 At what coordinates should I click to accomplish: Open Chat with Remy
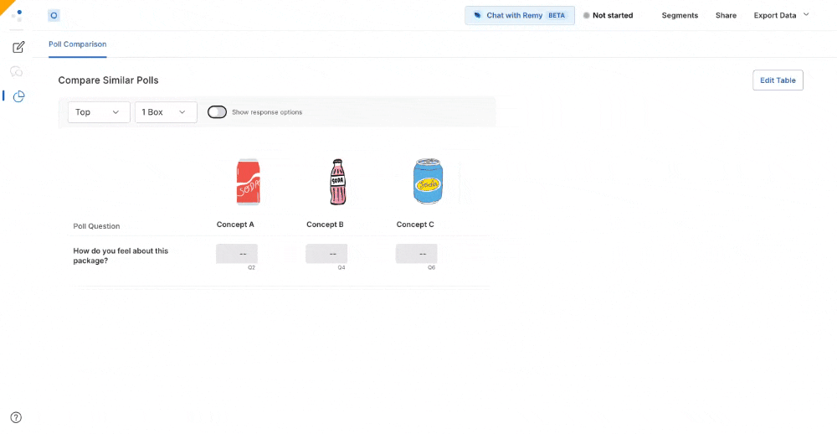click(x=520, y=15)
